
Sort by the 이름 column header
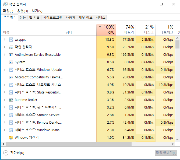(x=33, y=30)
